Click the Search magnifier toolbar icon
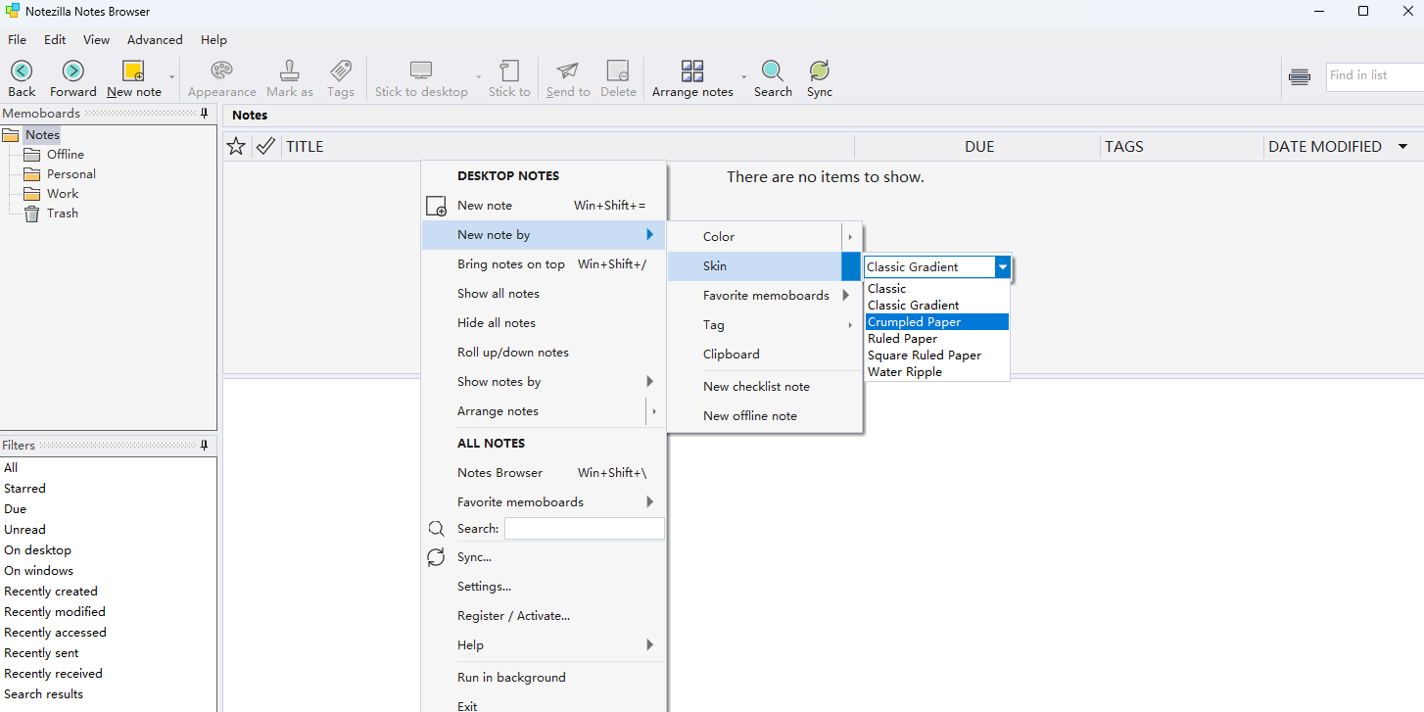 point(773,71)
